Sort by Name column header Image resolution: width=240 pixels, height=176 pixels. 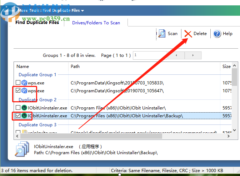(x=22, y=67)
